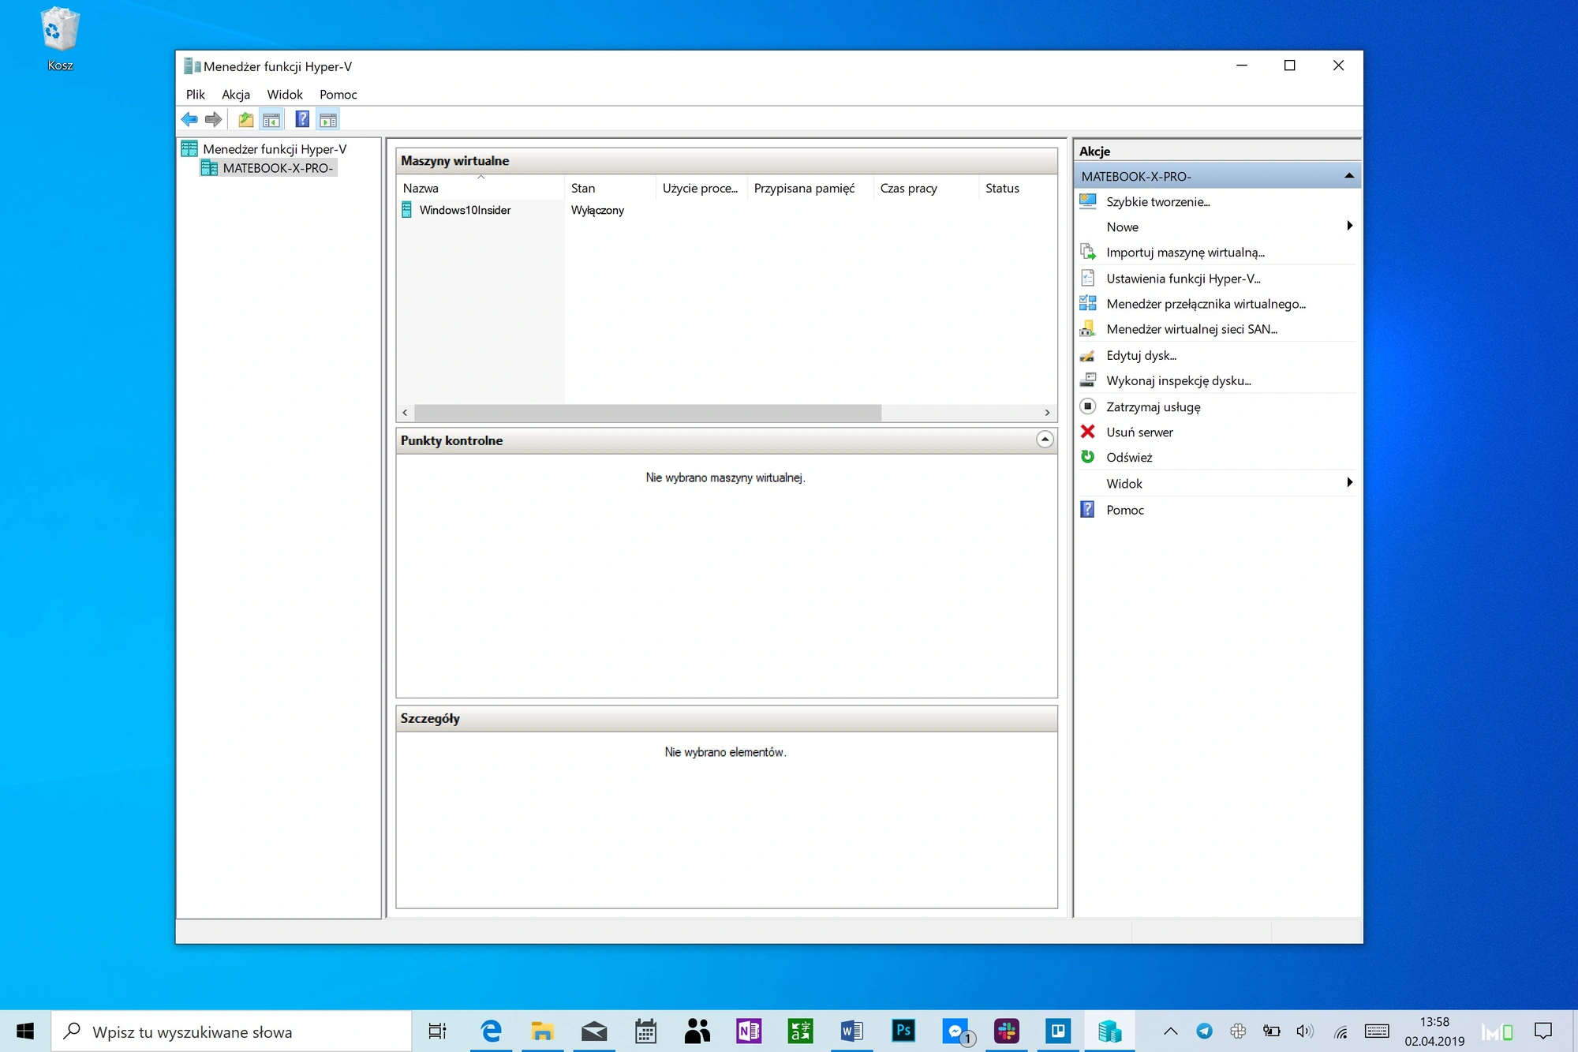Screen dimensions: 1578x1052
Task: Click the Ustawienia funkcji Hyper-V icon
Action: [x=1088, y=278]
